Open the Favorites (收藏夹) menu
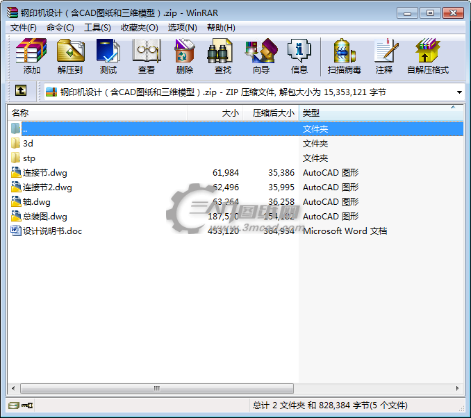471x418 pixels. click(x=140, y=28)
